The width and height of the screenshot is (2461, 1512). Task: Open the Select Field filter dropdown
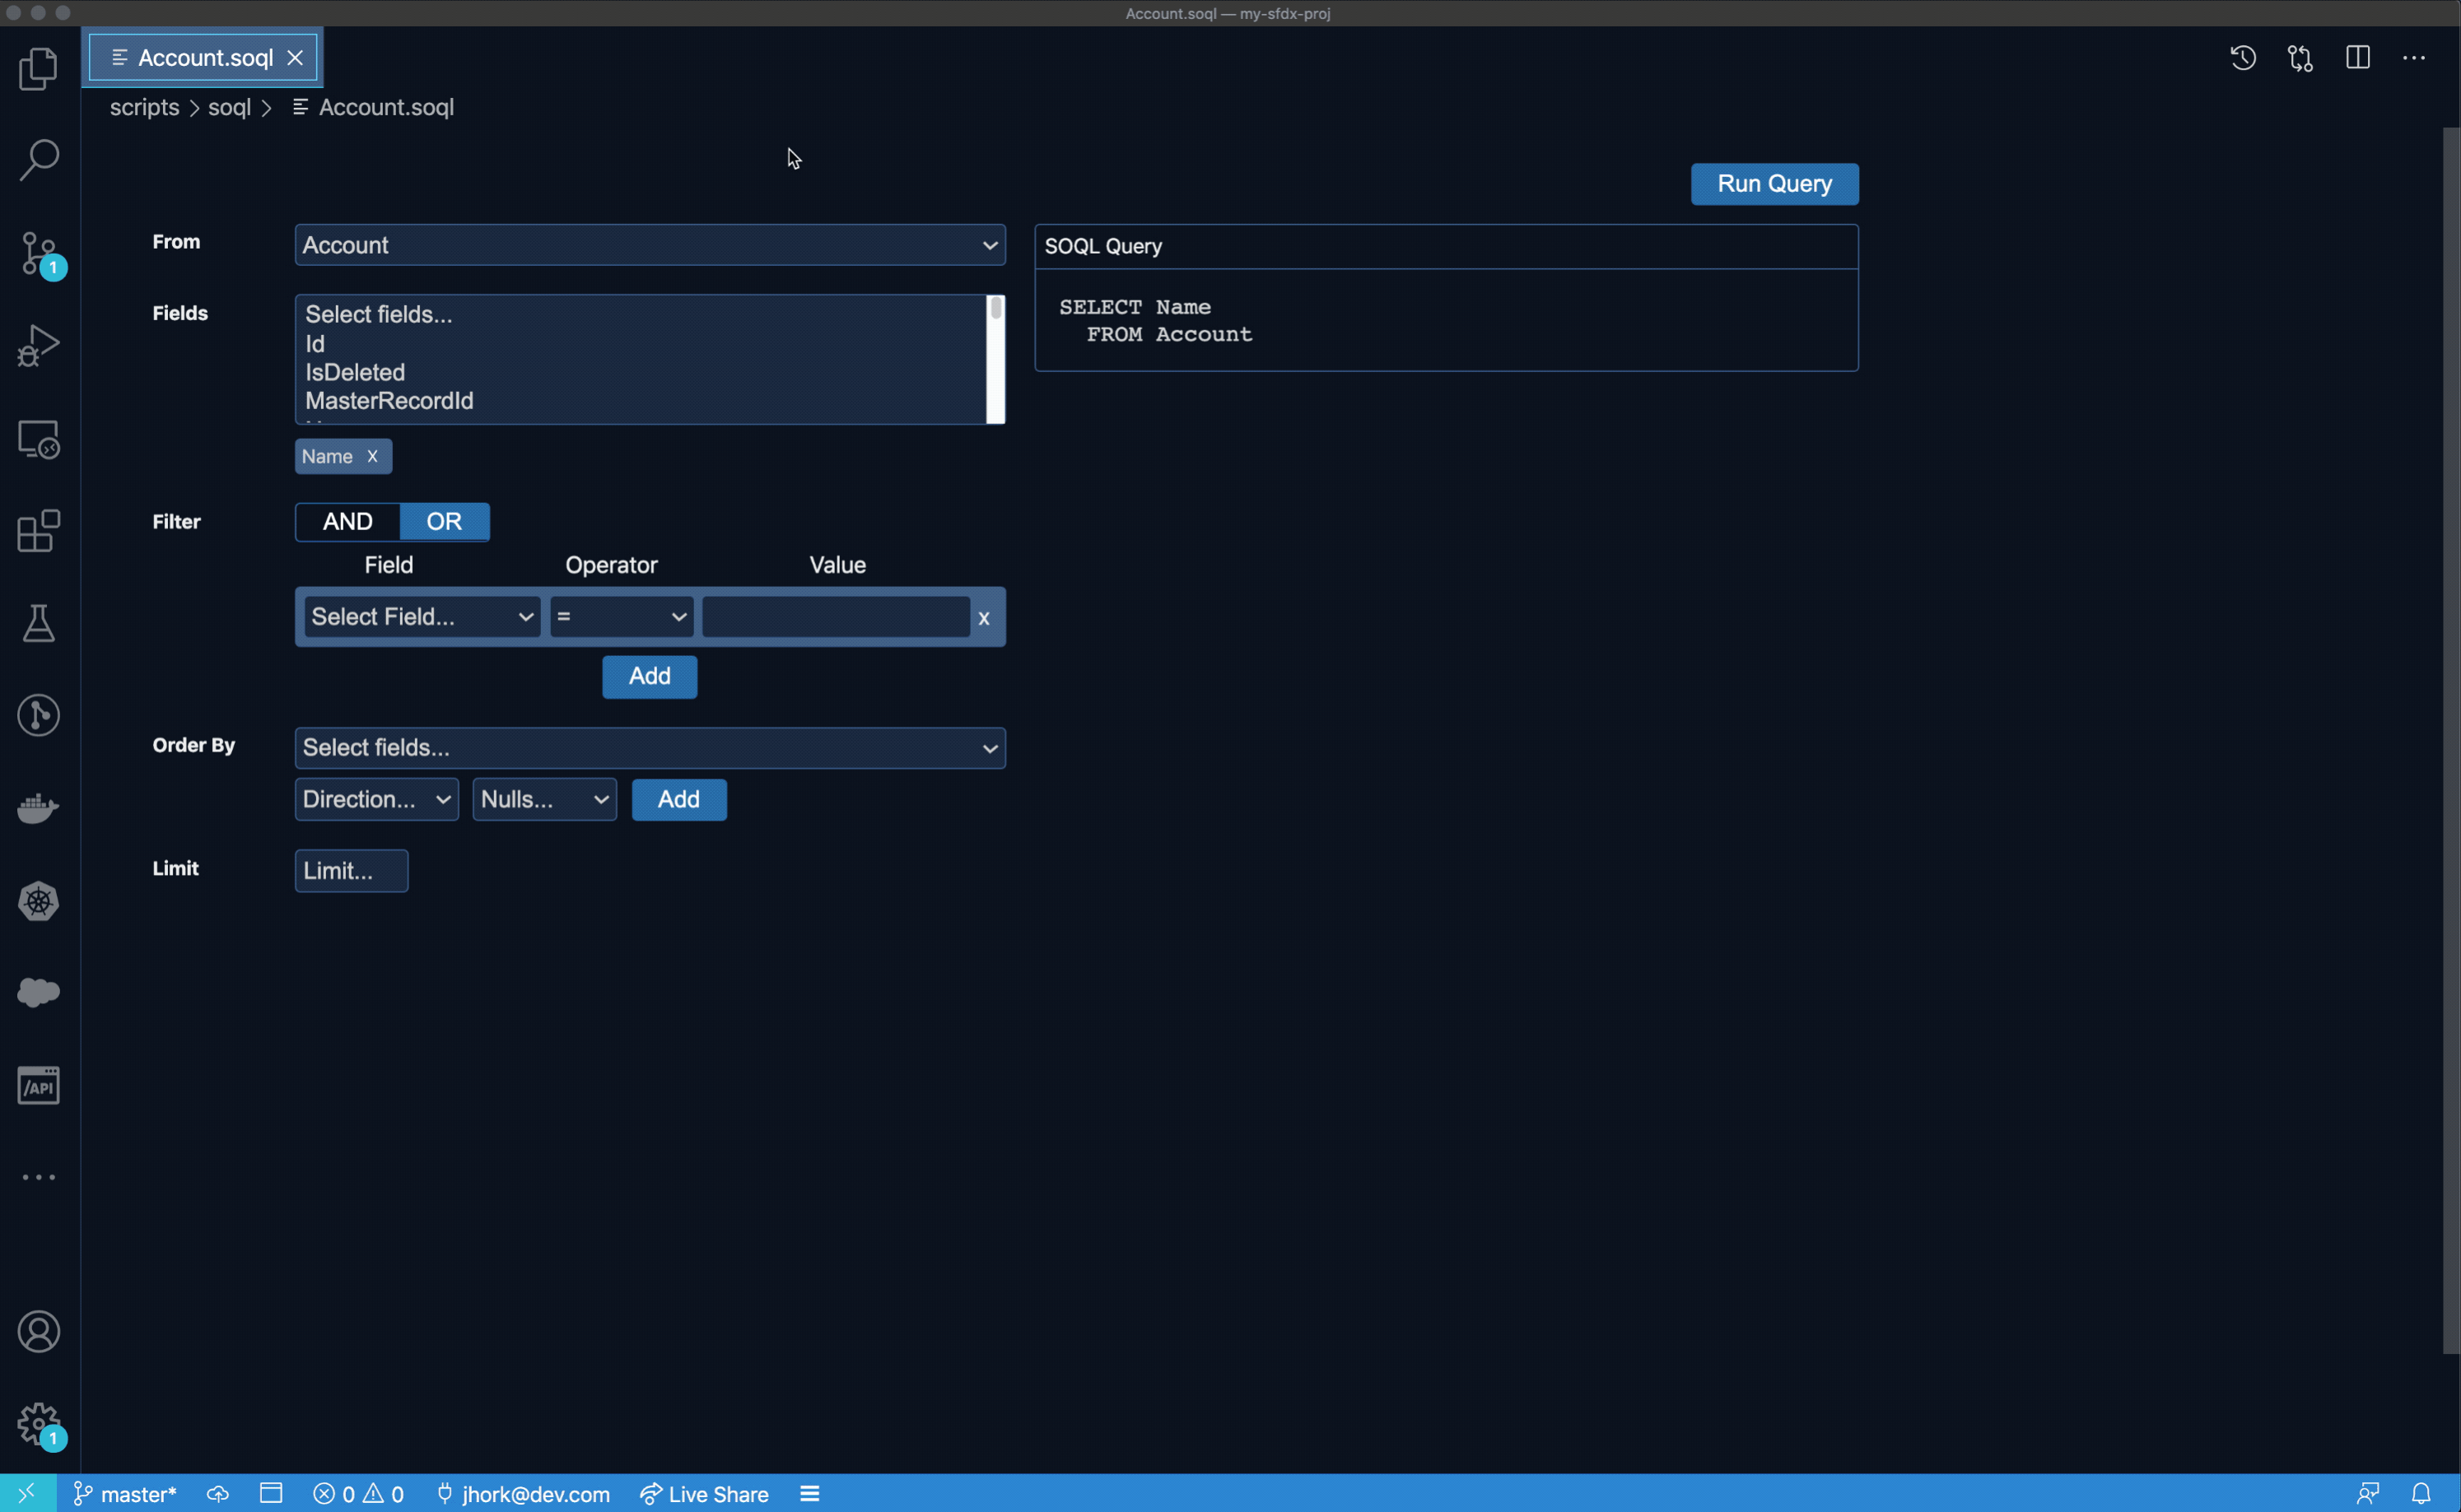tap(421, 617)
